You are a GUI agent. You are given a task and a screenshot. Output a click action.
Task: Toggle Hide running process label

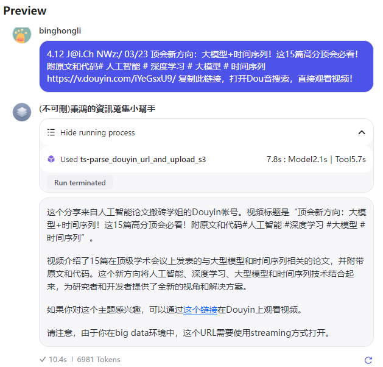[x=97, y=132]
